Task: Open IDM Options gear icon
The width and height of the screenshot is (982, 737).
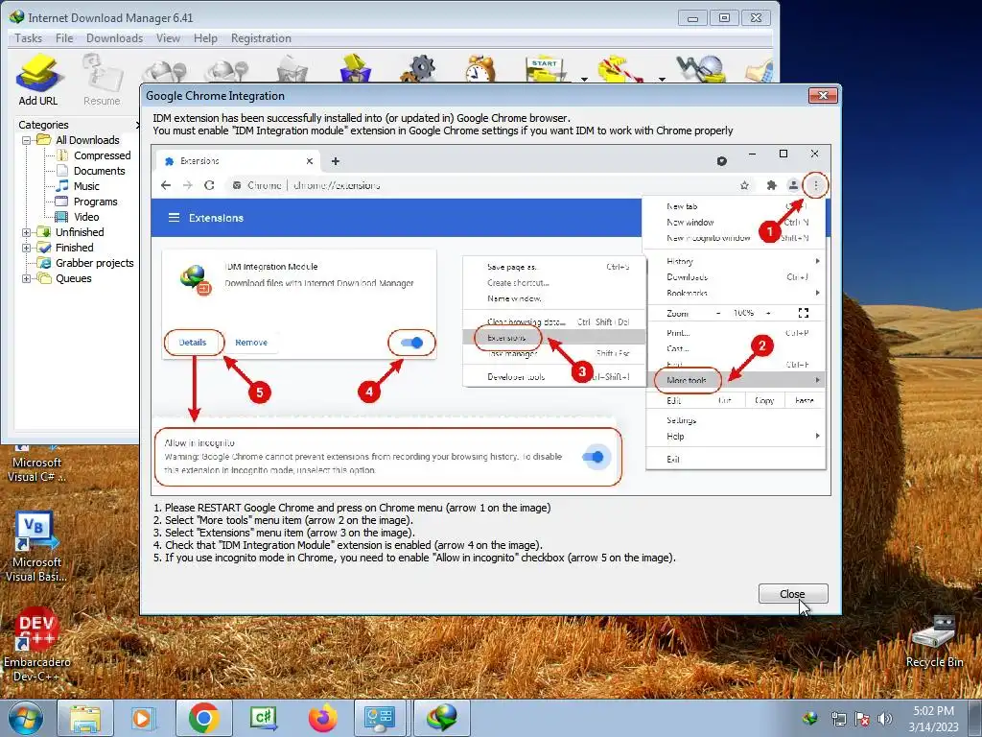Action: click(420, 69)
